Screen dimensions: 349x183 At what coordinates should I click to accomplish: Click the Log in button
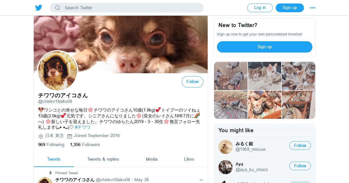coord(260,8)
